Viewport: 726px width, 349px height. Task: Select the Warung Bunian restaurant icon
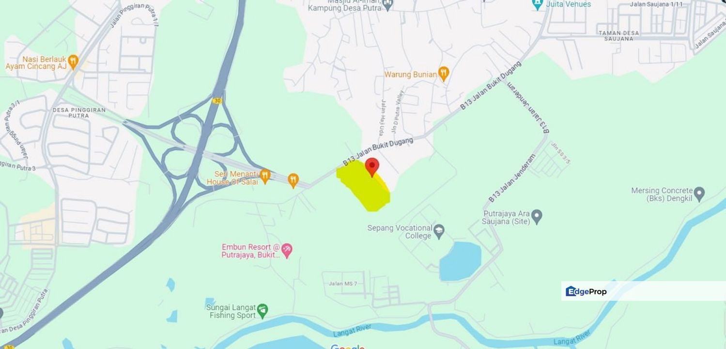tap(444, 74)
